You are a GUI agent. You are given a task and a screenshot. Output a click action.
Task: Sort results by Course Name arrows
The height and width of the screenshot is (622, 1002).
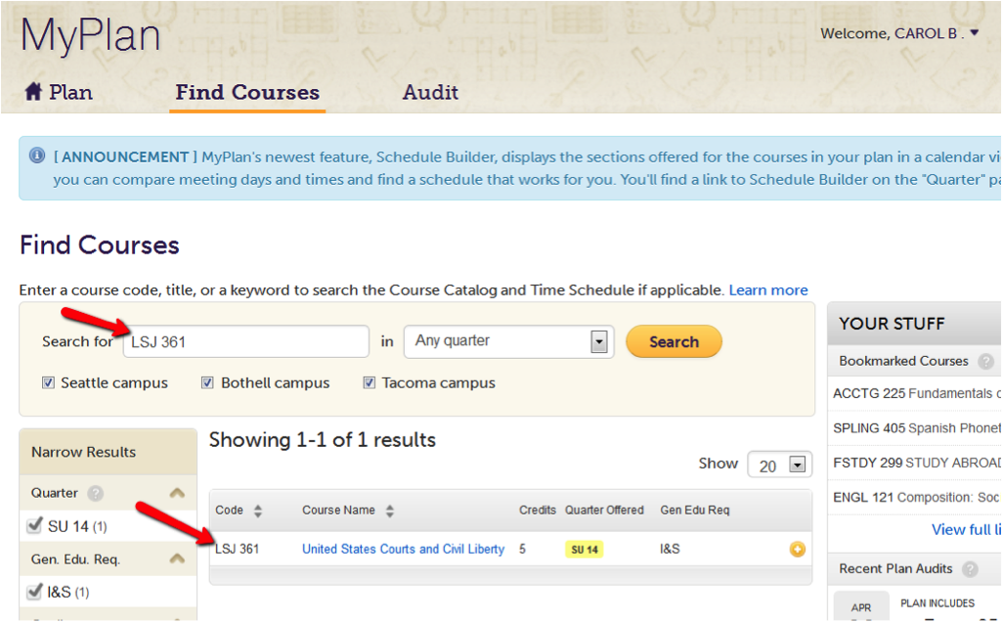(390, 511)
